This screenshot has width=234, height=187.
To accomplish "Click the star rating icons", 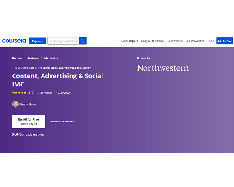I will tap(19, 93).
